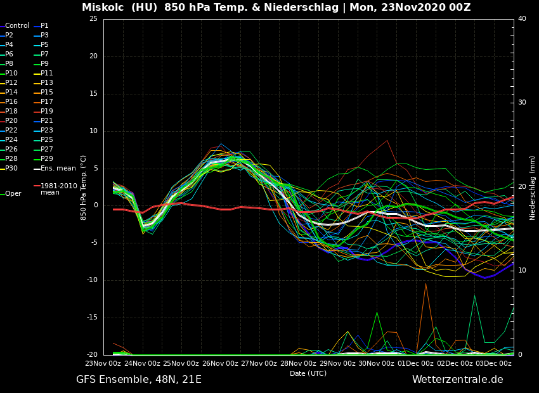The image size is (539, 393).
Task: Select the P21 legend entry
Action: pyautogui.click(x=47, y=121)
